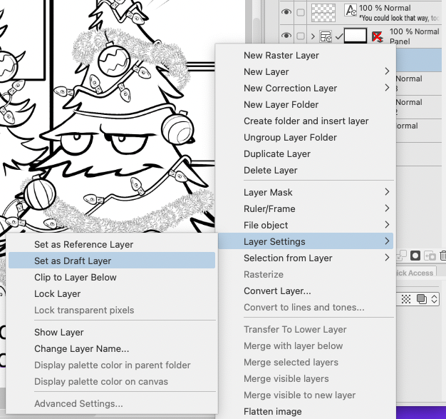Click the Delete layer trash icon
446x419 pixels.
pos(442,256)
